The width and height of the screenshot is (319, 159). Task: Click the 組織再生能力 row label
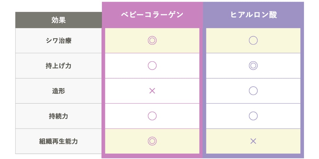[x=58, y=141]
